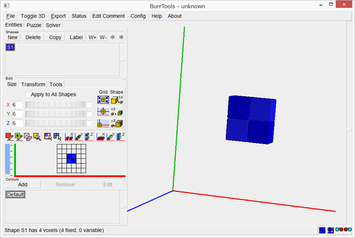Switch to the Size edit tab
Image resolution: width=355 pixels, height=238 pixels.
coord(12,84)
